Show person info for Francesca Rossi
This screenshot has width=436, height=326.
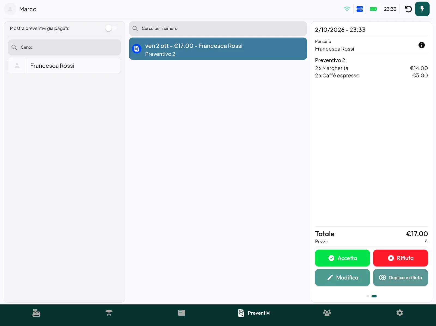421,45
